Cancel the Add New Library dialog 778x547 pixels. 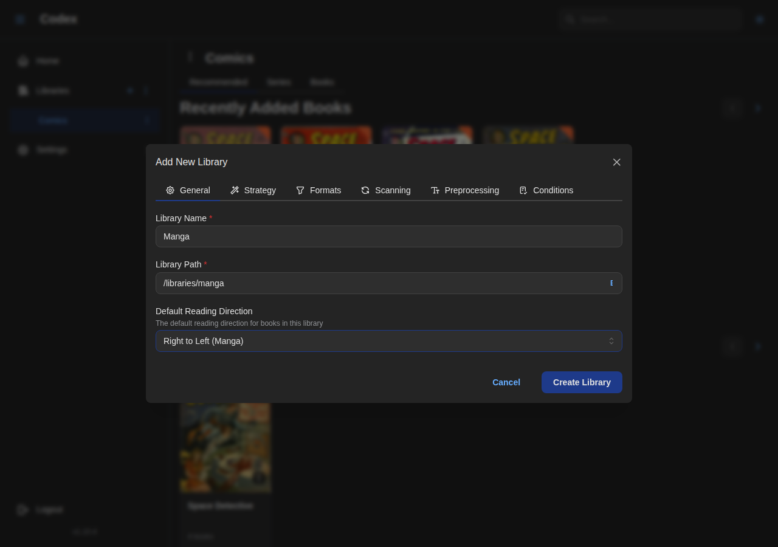[x=506, y=382]
